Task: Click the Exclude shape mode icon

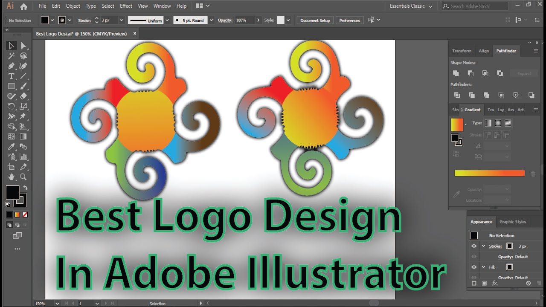Action: pyautogui.click(x=500, y=73)
